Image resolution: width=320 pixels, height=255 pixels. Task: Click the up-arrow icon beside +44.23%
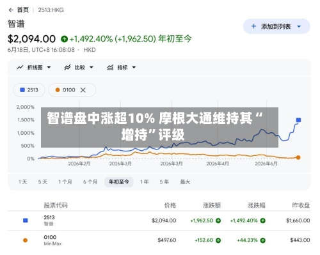coord(263,240)
